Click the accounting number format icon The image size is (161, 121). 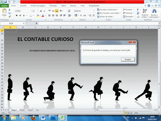(76, 15)
